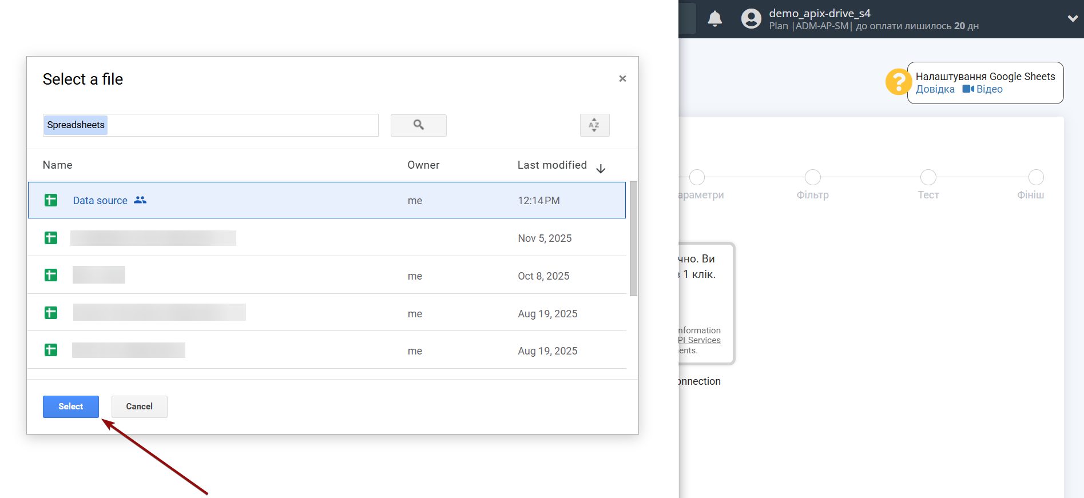Click the Cancel button in file dialog
The width and height of the screenshot is (1084, 498).
[139, 407]
